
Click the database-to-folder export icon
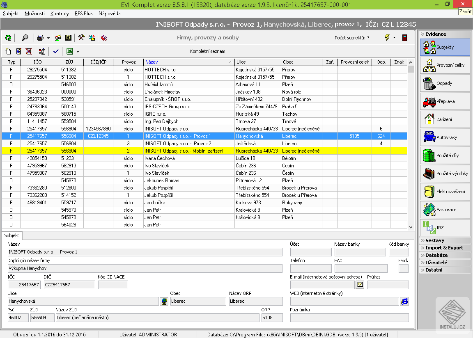point(92,38)
